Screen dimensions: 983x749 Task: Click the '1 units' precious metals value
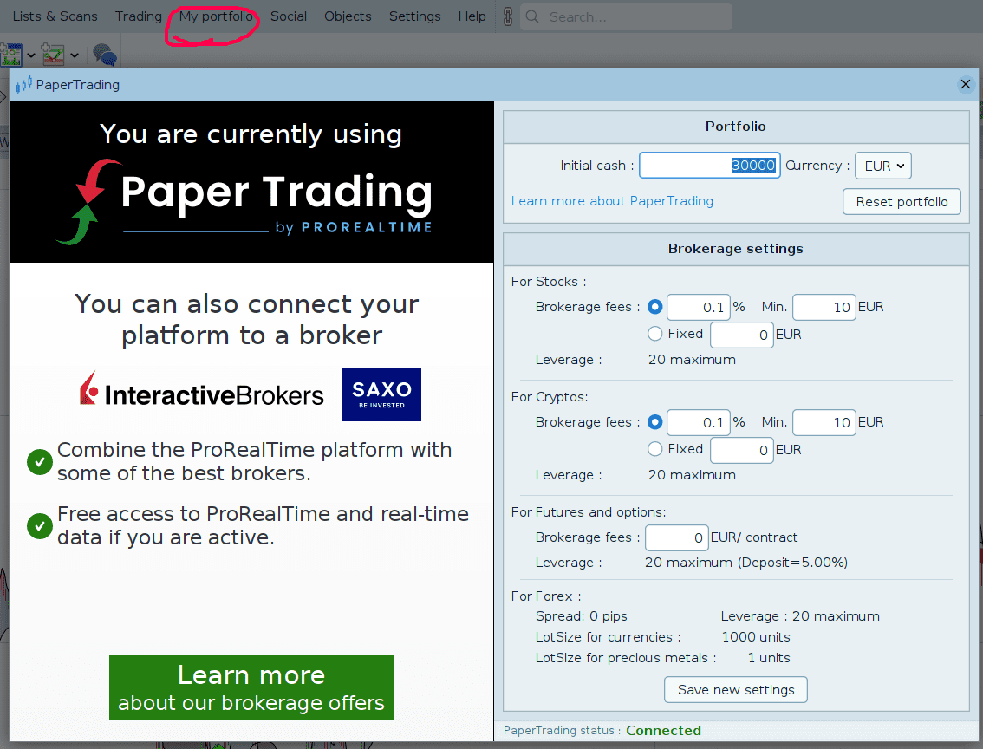point(769,657)
